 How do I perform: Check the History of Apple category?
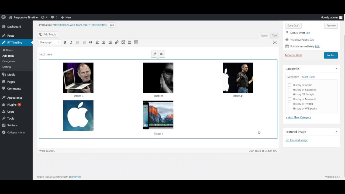[290, 85]
